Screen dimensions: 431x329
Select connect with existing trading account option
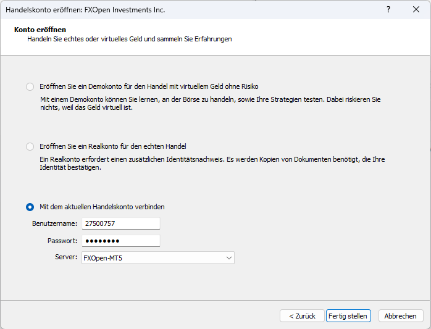pos(30,207)
